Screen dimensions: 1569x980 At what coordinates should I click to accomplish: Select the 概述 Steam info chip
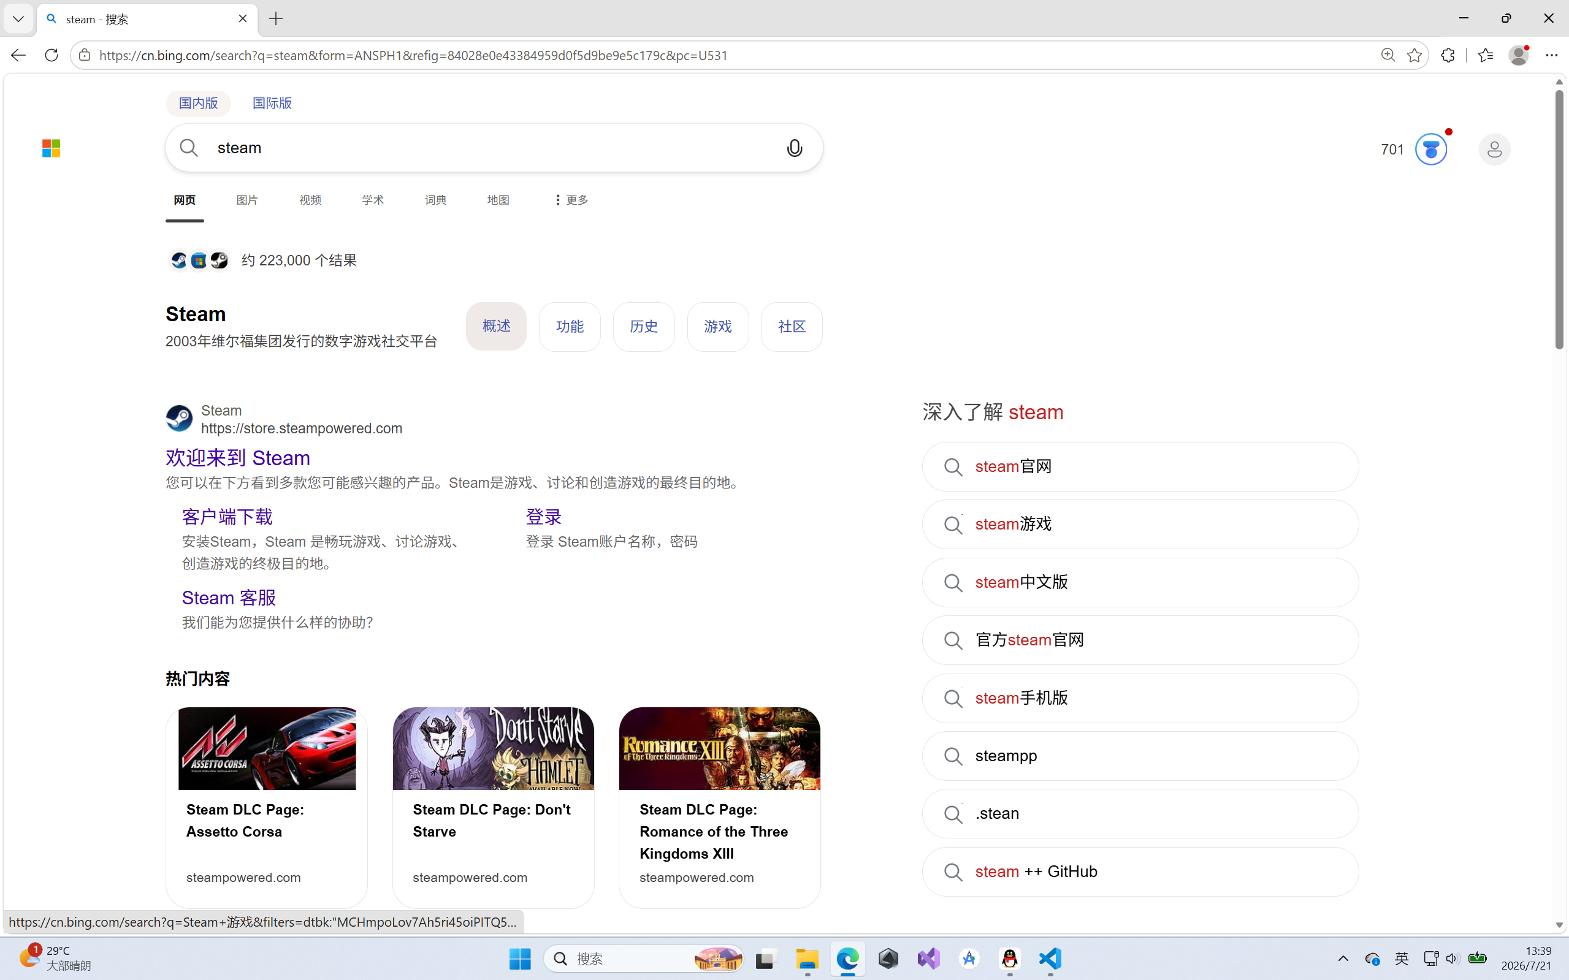tap(496, 327)
